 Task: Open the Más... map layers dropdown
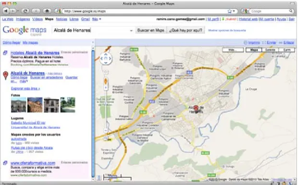tap(233, 50)
